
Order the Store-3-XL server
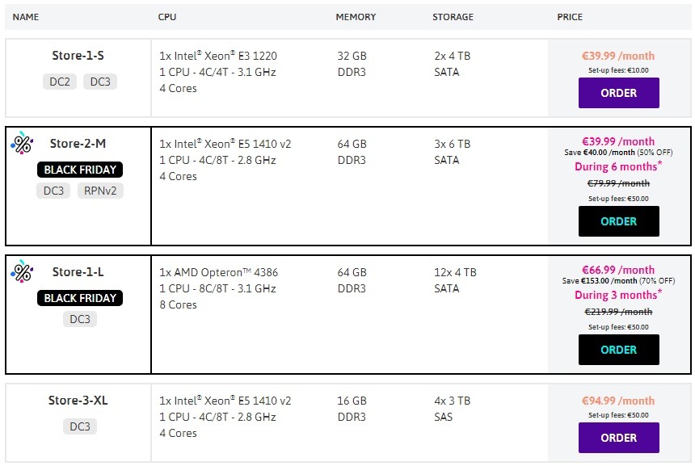[x=618, y=438]
